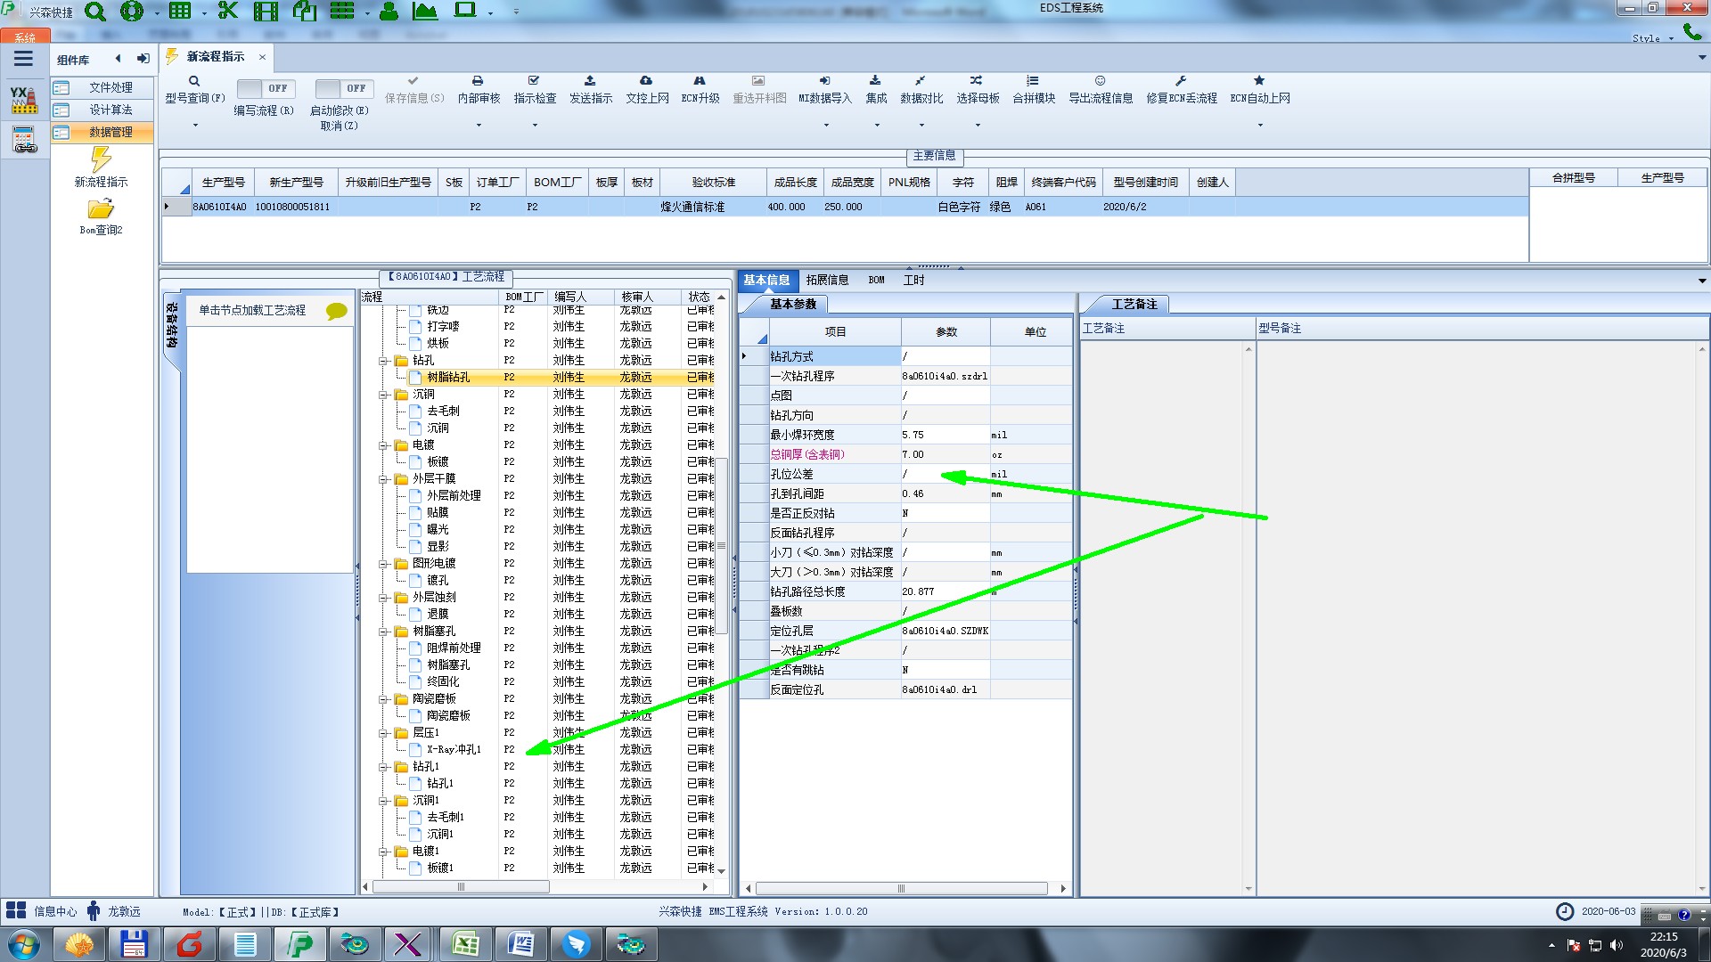Click the 内部审核 printer icon
The width and height of the screenshot is (1711, 962).
point(478,81)
